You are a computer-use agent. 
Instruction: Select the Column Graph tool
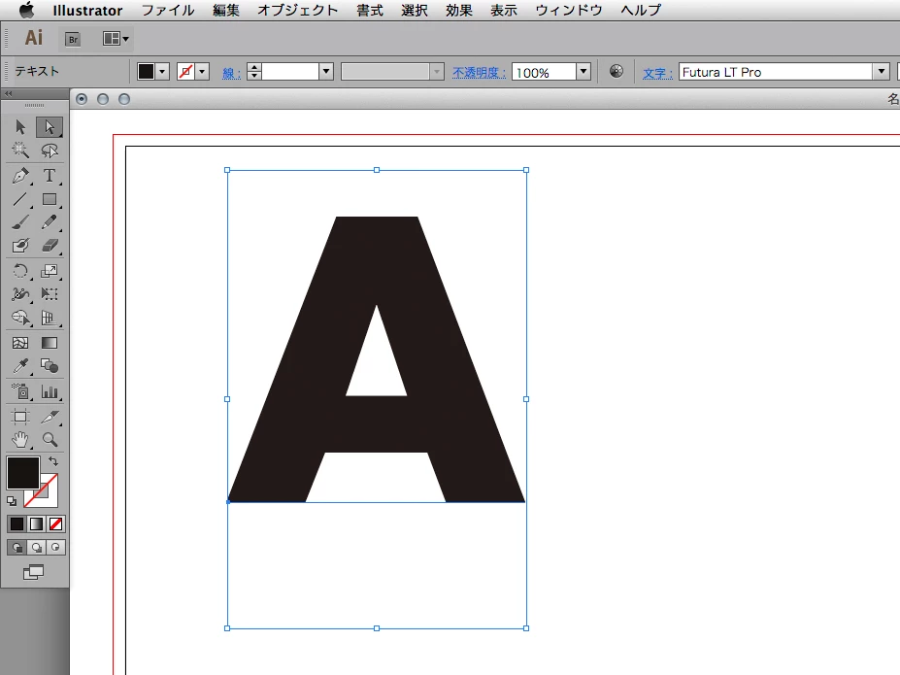[x=50, y=392]
